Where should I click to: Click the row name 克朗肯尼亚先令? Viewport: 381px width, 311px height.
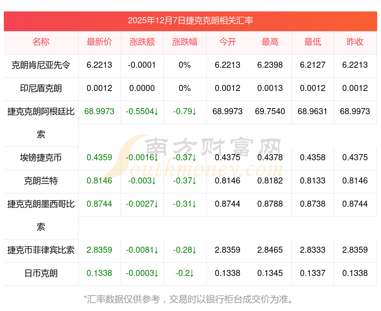[x=41, y=65]
